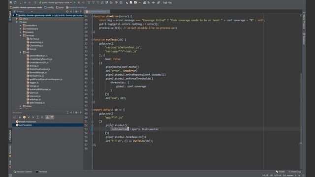The image size is (315, 177).
Task: Expand the models folder
Action: pos(20,32)
